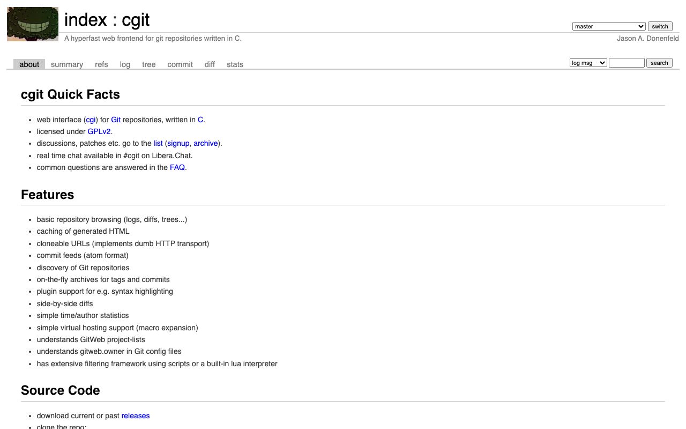Go to the log tab
Screen dimensions: 686x429
(x=125, y=64)
